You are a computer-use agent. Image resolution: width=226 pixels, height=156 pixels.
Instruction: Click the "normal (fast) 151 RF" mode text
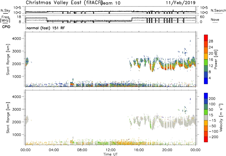46,28
